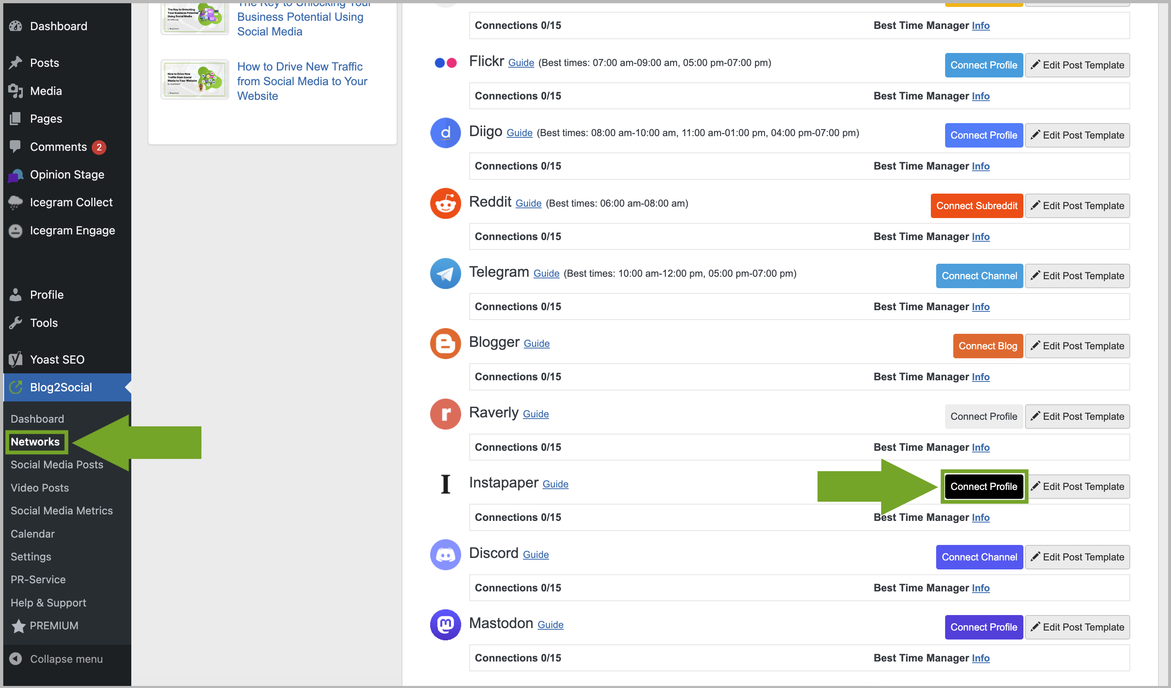Open Best Time Manager Info for Discord
The width and height of the screenshot is (1171, 688).
click(981, 588)
